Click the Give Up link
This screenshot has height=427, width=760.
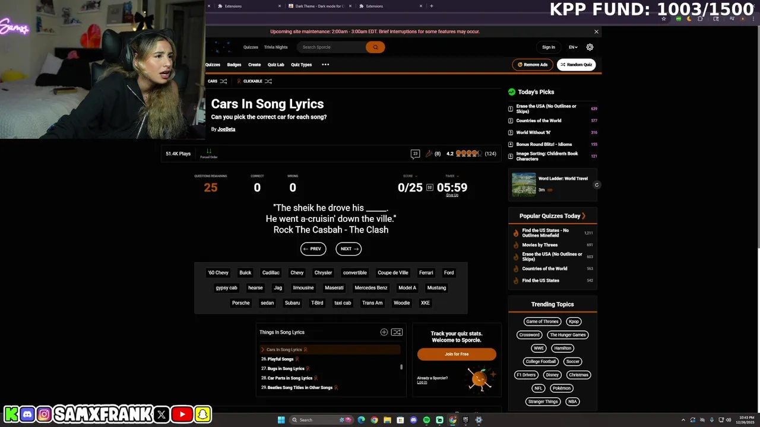point(452,195)
